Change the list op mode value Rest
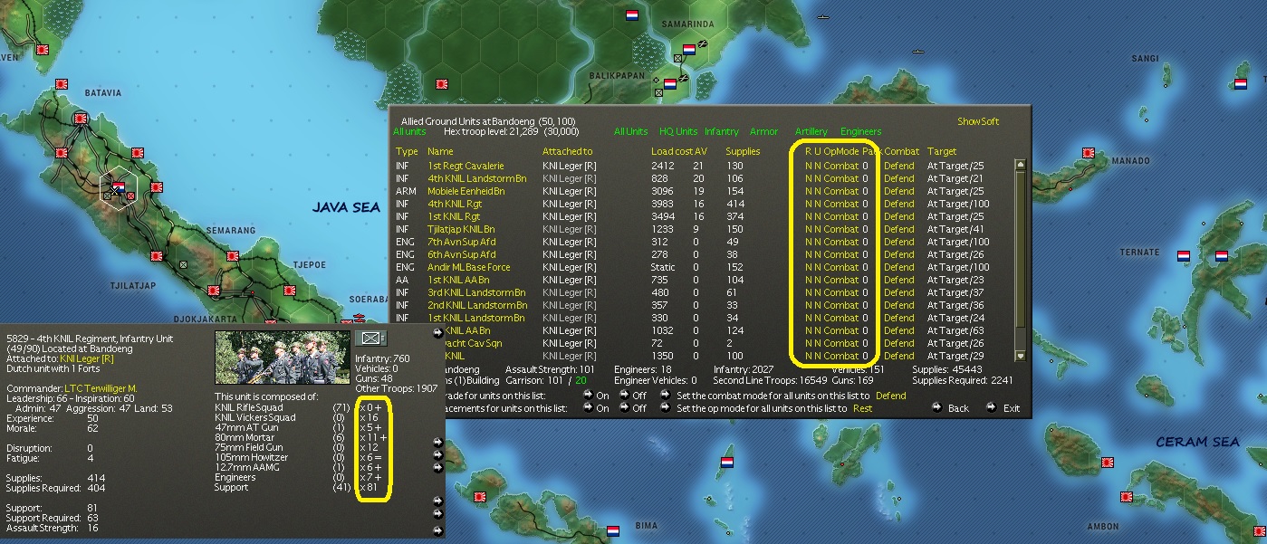1267x544 pixels. 862,408
